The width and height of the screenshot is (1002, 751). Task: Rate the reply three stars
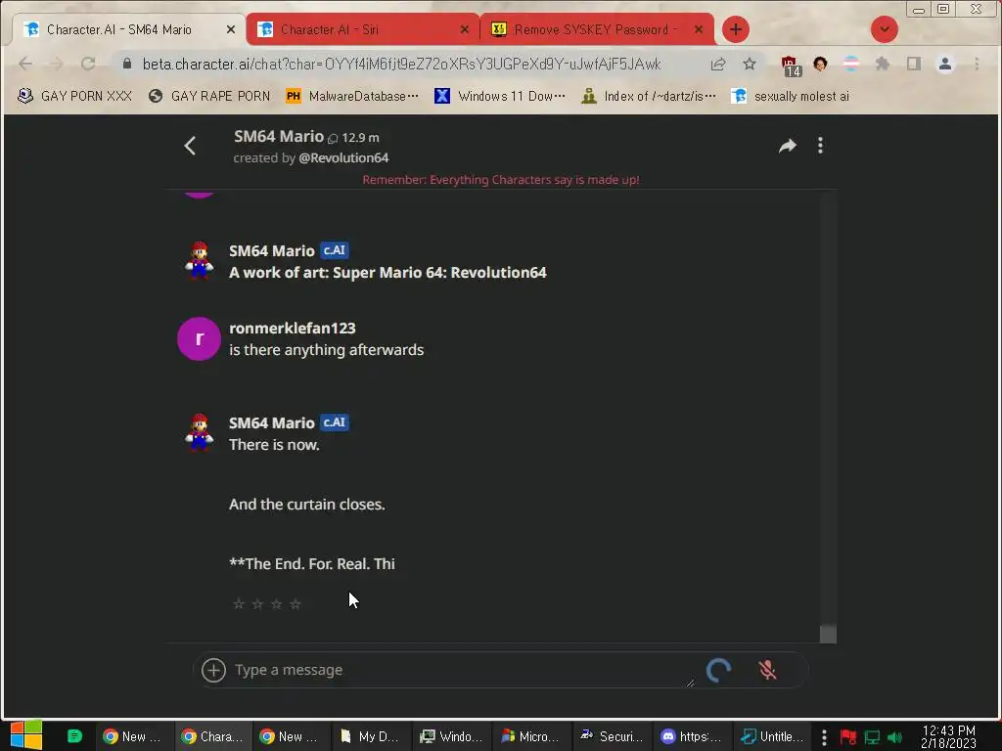click(x=276, y=603)
